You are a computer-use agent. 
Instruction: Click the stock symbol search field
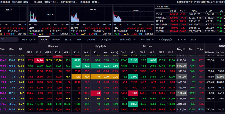(x=9, y=39)
